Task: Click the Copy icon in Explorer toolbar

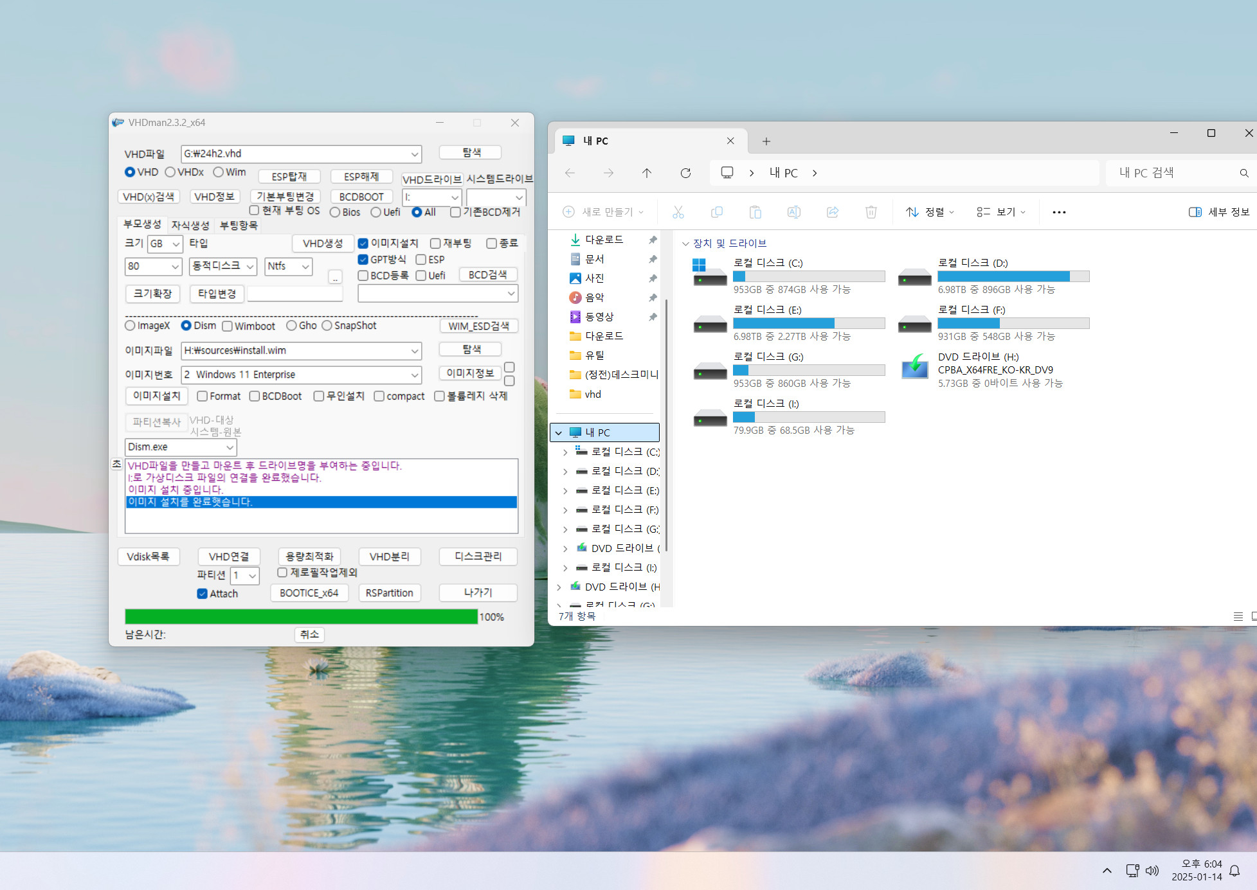Action: tap(717, 212)
